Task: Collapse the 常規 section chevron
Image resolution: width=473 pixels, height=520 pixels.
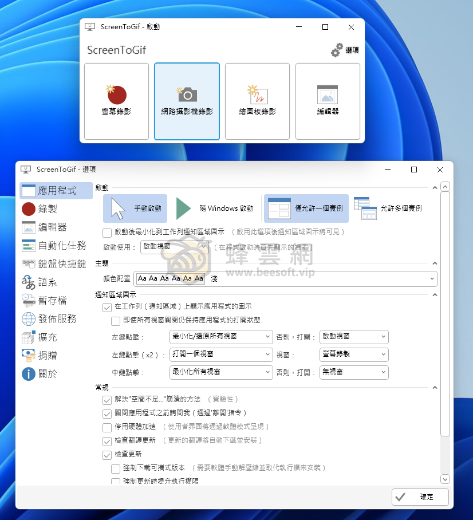Action: click(435, 388)
